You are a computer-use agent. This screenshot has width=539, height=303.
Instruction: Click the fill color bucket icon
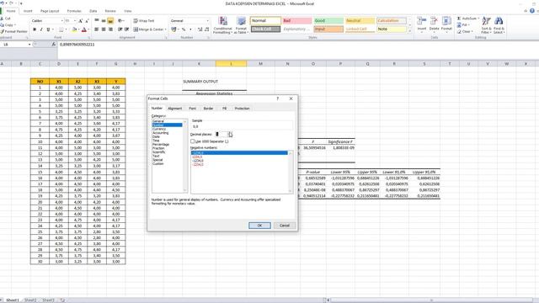pyautogui.click(x=74, y=30)
